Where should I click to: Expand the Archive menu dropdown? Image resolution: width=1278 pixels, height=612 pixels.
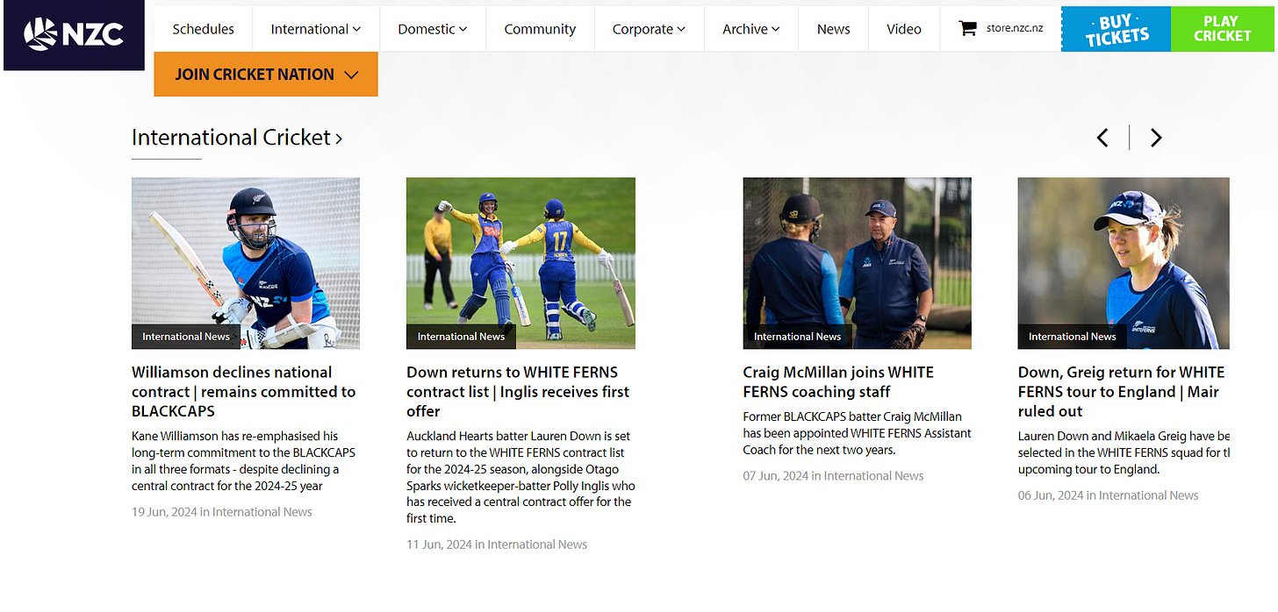pos(751,29)
